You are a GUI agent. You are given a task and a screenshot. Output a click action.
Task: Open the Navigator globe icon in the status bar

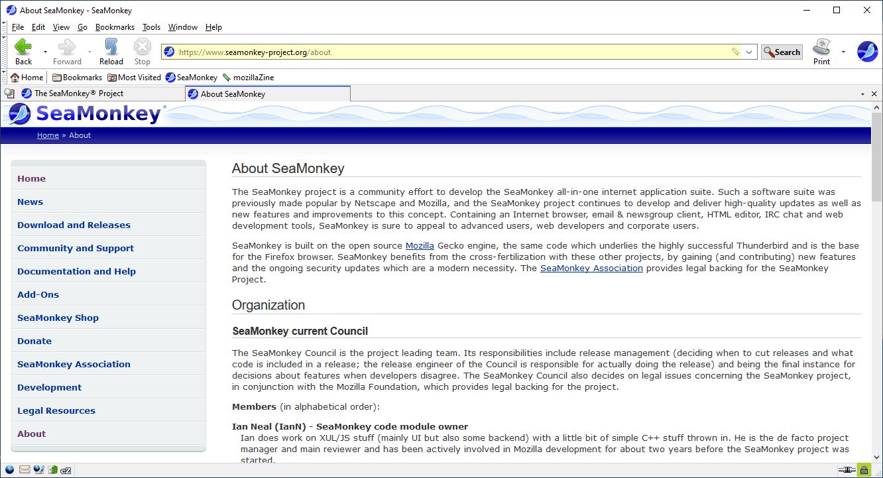9,470
